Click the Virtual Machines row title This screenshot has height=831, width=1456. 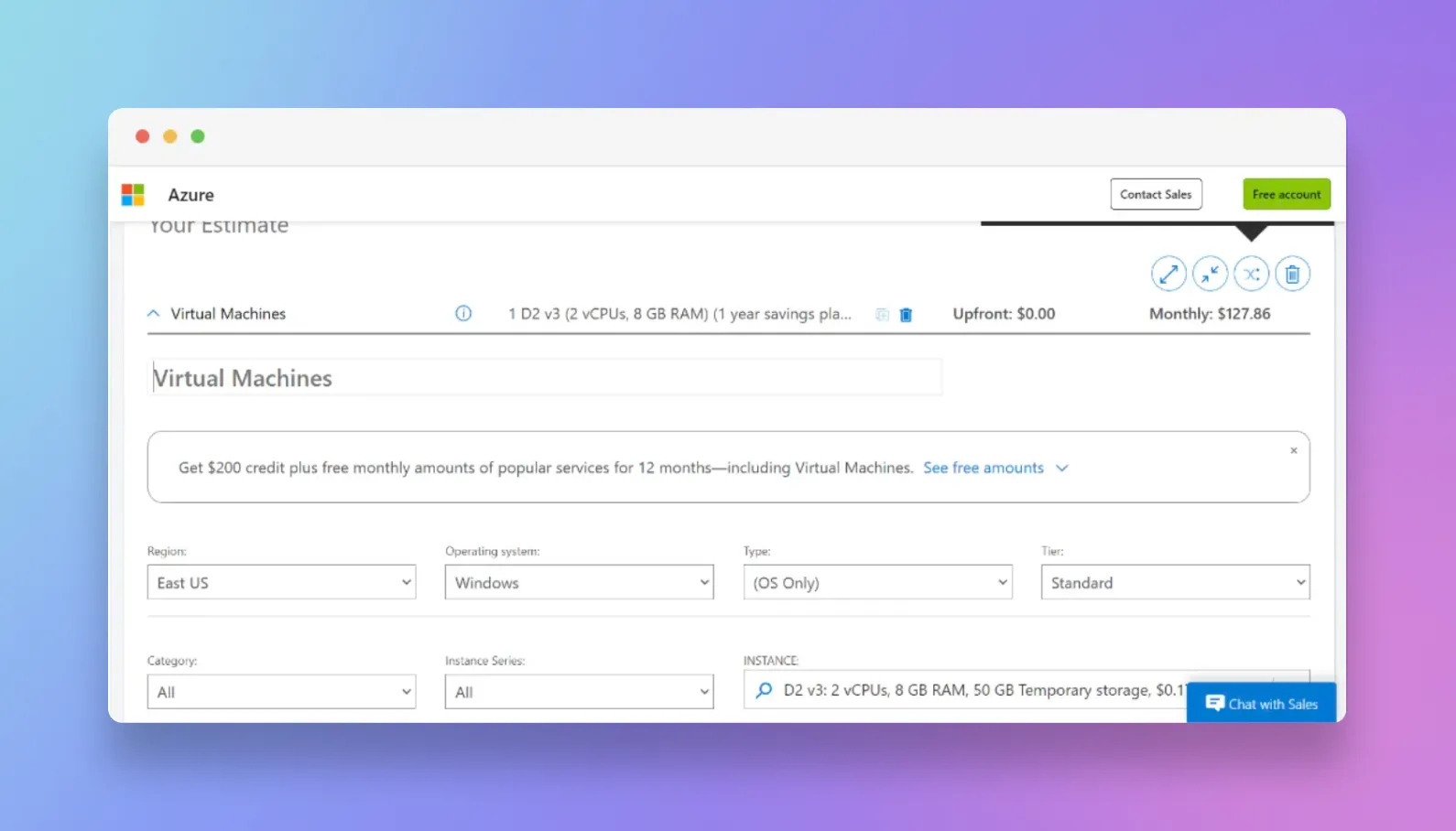[x=228, y=314]
